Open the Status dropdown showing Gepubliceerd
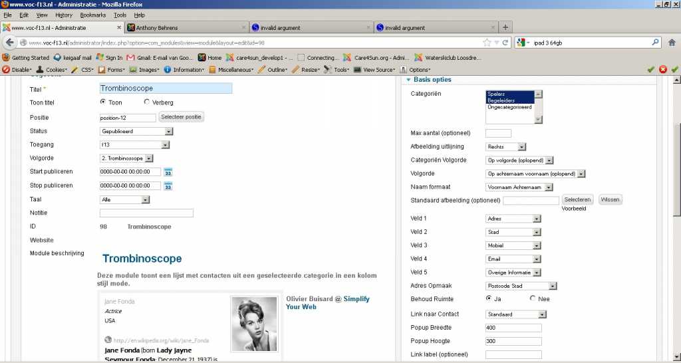Image resolution: width=681 pixels, height=363 pixels. coord(136,132)
